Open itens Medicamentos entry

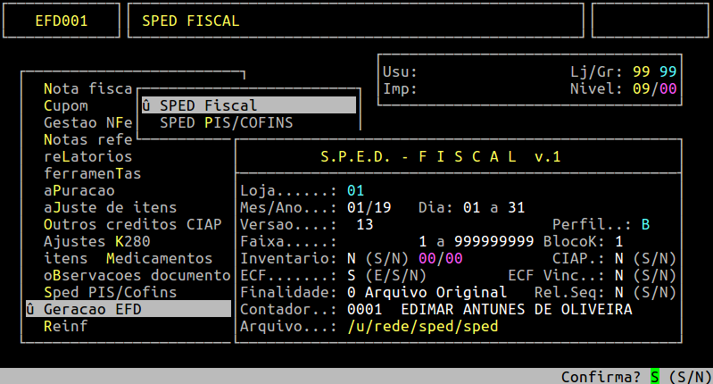[128, 258]
